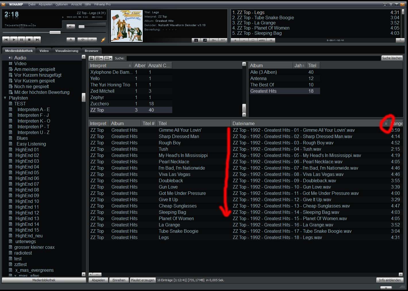Open the view layout dropdown beside Suche
The height and width of the screenshot is (291, 408).
[x=99, y=58]
